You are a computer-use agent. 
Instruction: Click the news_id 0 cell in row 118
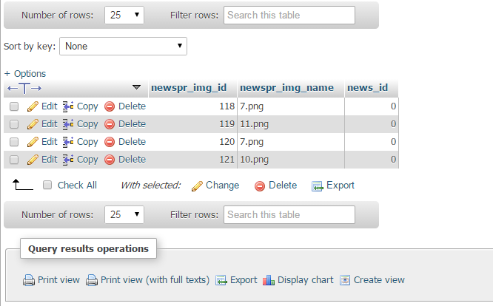coord(372,106)
